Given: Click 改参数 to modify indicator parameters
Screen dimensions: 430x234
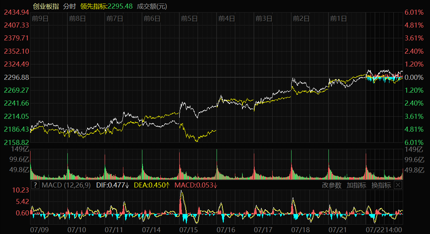Looking at the screenshot, I should click(332, 185).
